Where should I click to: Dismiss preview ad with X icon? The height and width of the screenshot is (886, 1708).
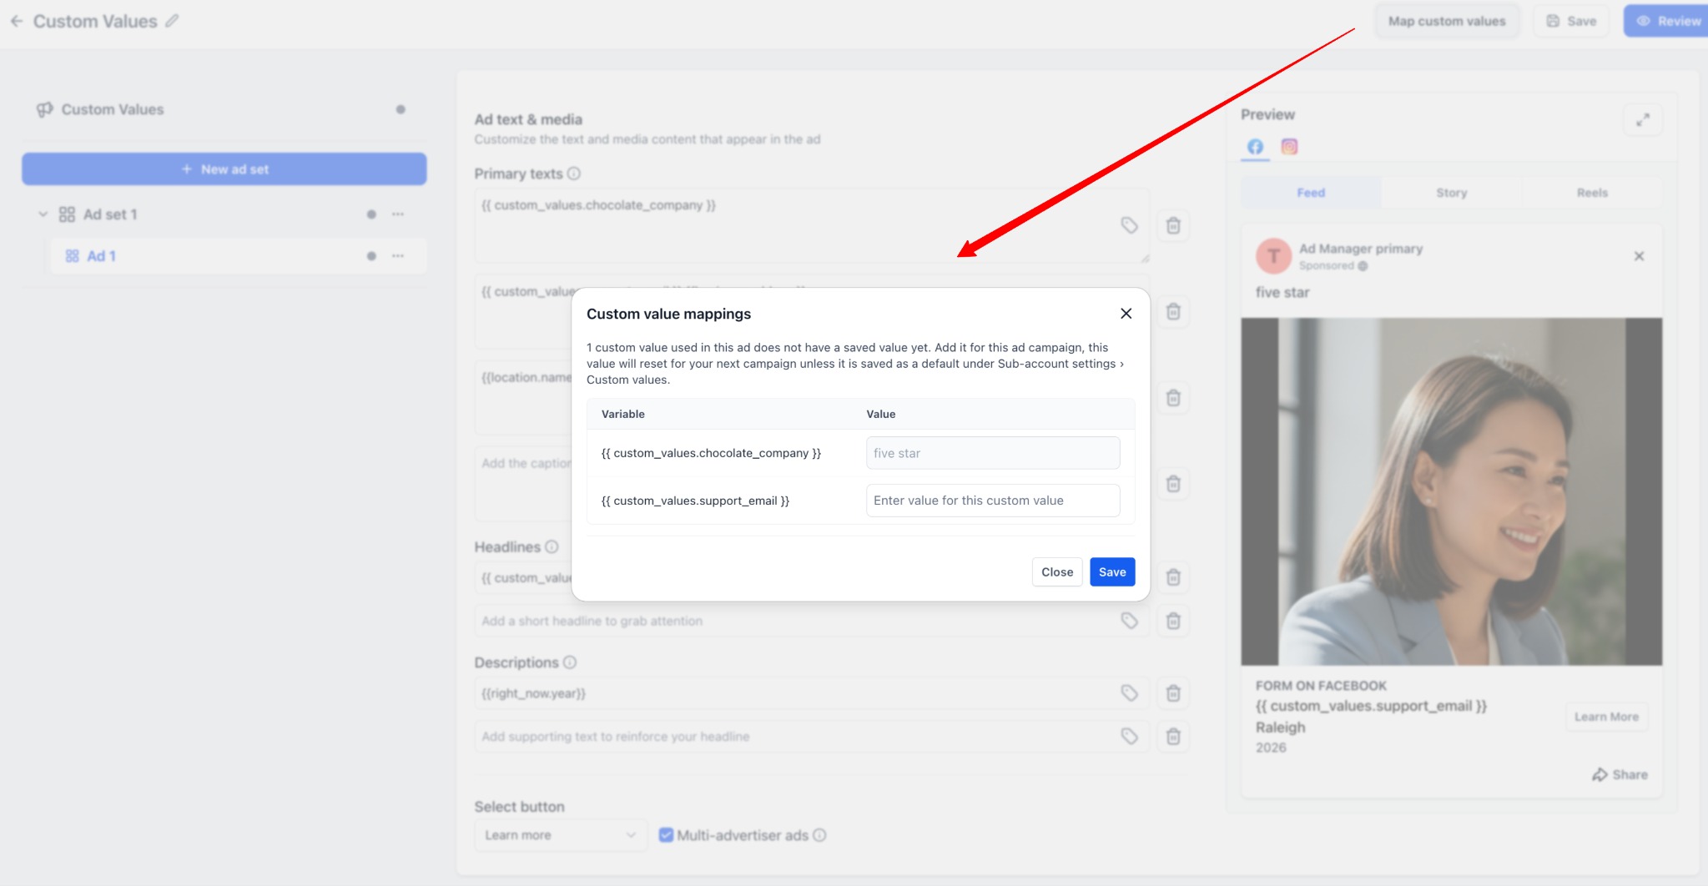[1639, 256]
